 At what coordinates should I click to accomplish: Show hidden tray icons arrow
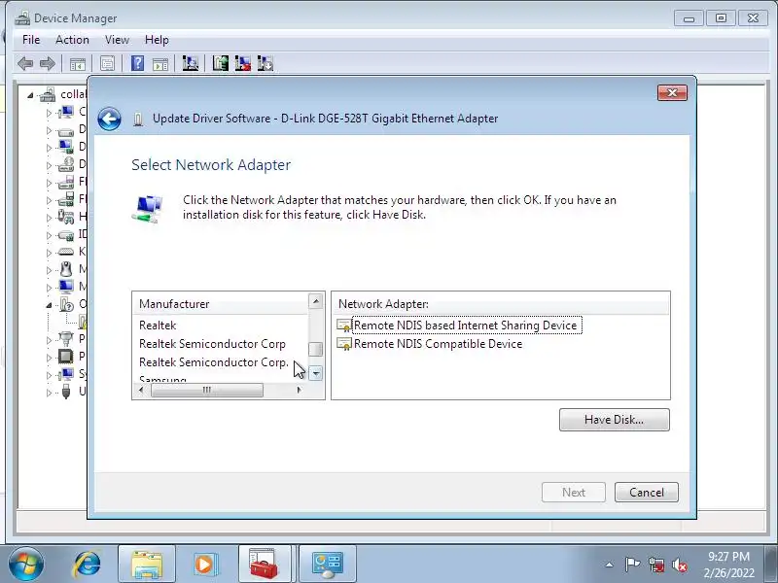tap(610, 565)
